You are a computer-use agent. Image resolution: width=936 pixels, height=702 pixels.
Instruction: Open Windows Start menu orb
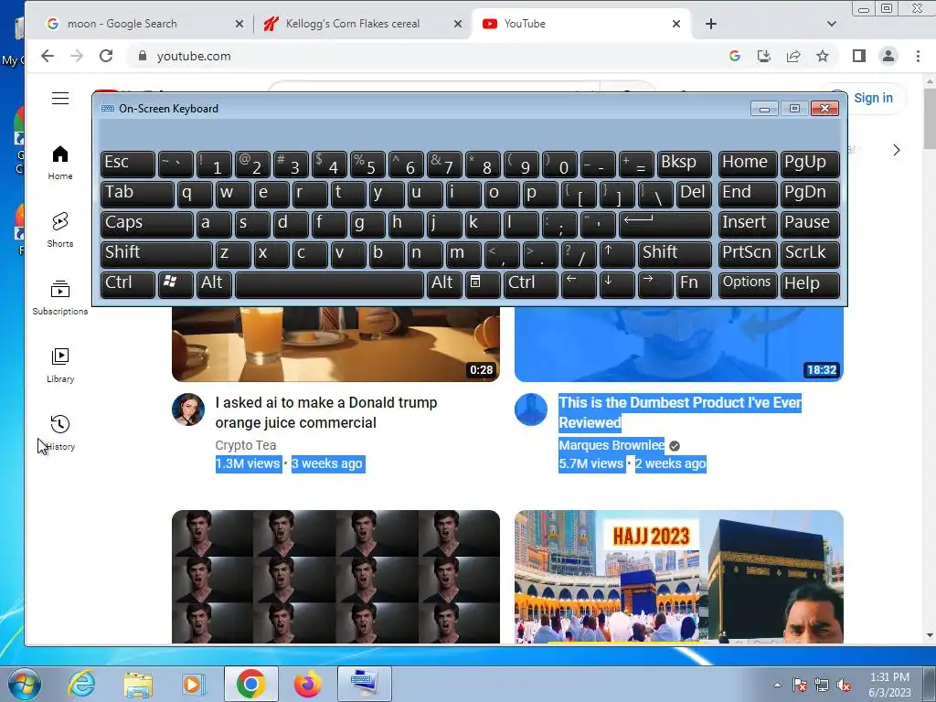tap(24, 684)
